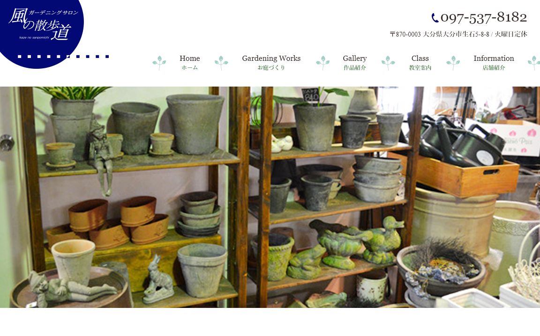Click the 風の散歩道 site logo

pos(41,34)
